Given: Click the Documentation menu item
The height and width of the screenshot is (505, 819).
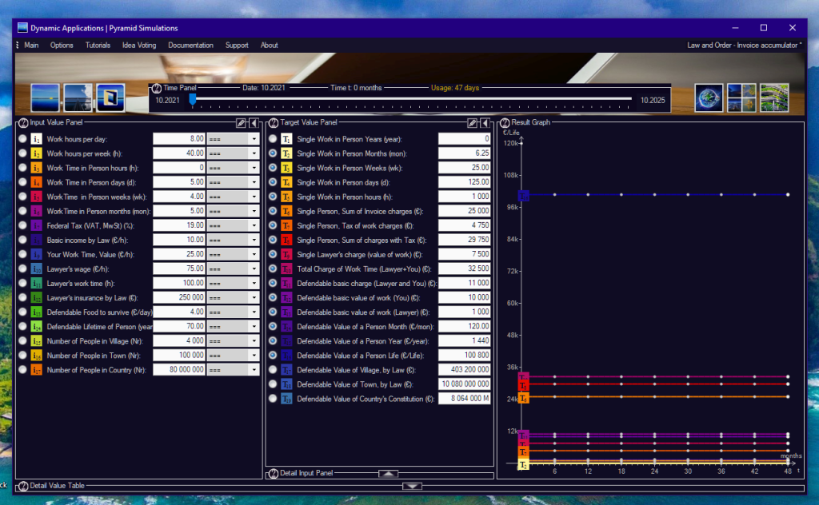Looking at the screenshot, I should [190, 46].
